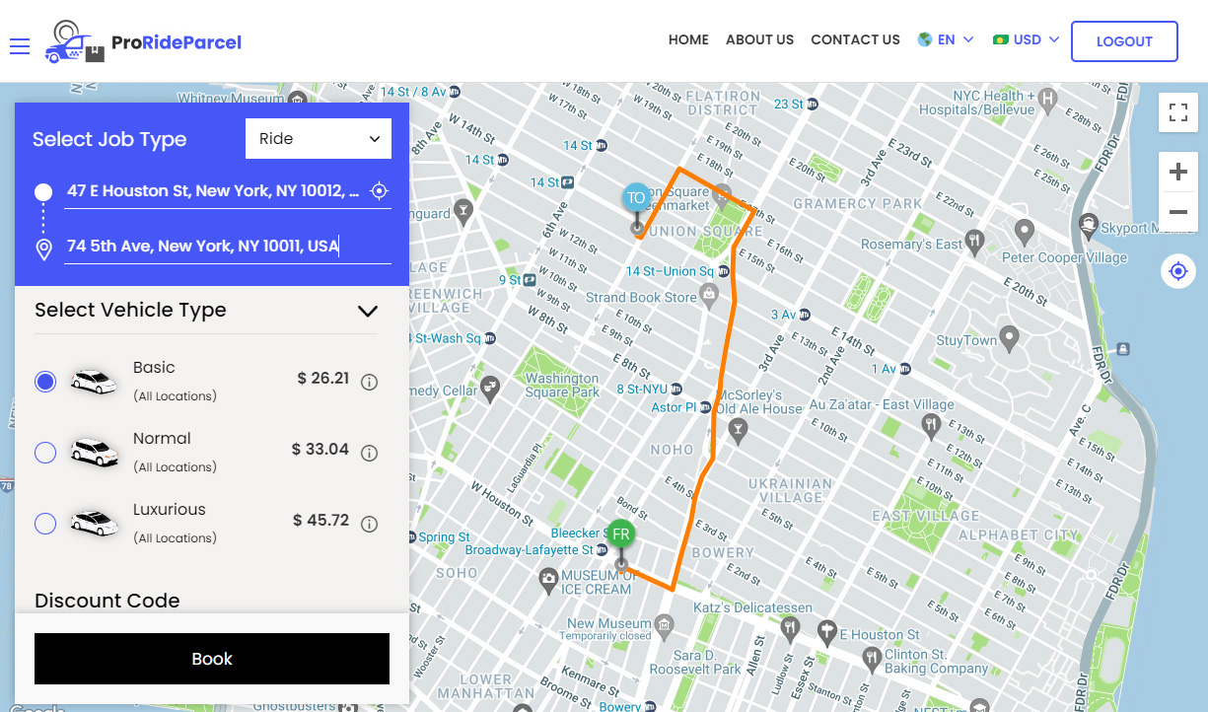Open the Contact Us page
This screenshot has height=712, width=1208.
pos(855,40)
